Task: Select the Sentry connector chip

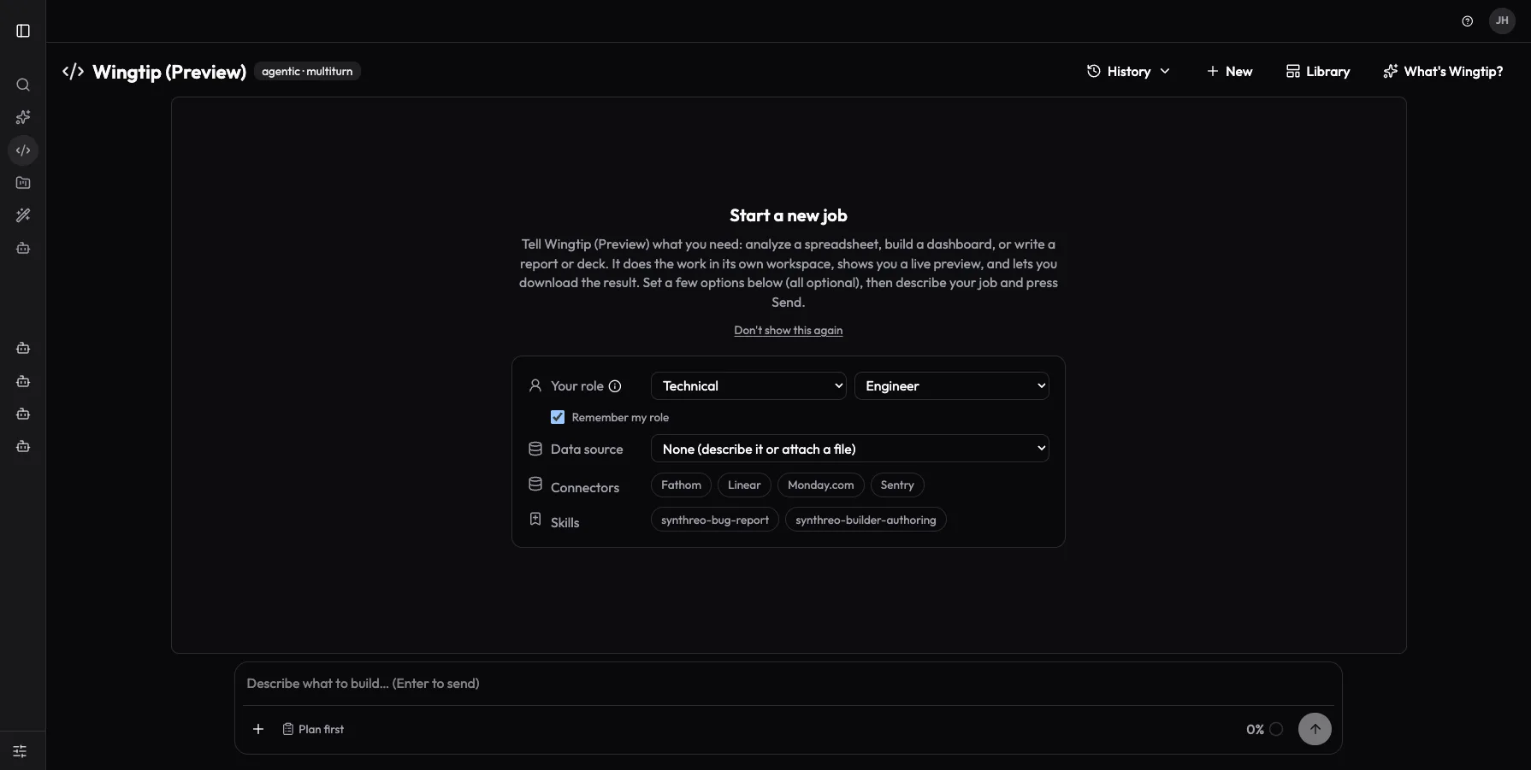Action: tap(897, 485)
